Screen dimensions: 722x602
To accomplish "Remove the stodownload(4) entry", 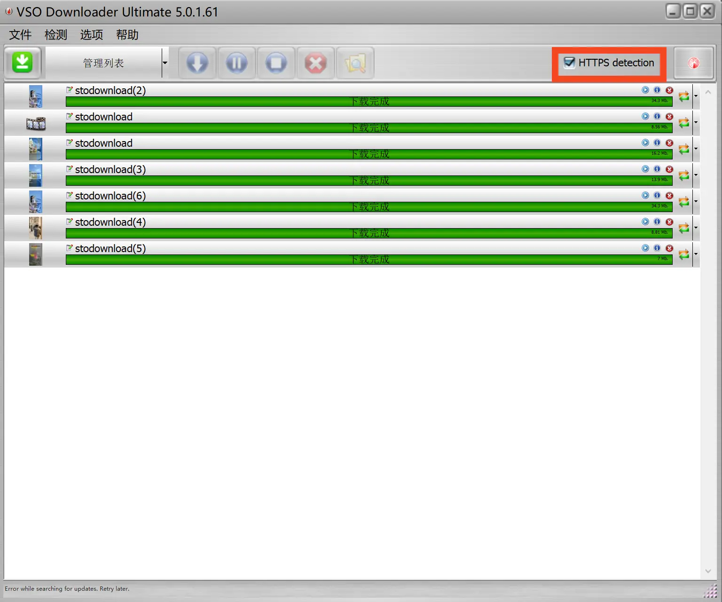I will click(669, 222).
